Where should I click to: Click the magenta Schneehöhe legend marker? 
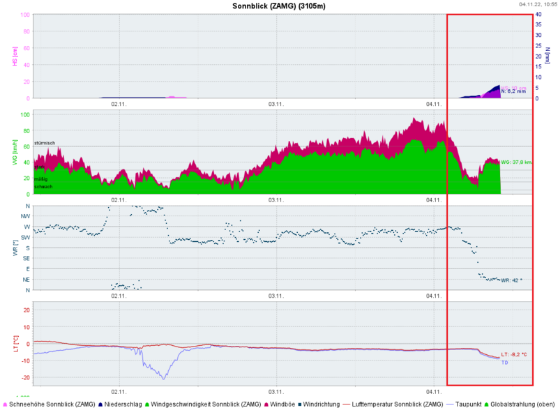(x=5, y=404)
